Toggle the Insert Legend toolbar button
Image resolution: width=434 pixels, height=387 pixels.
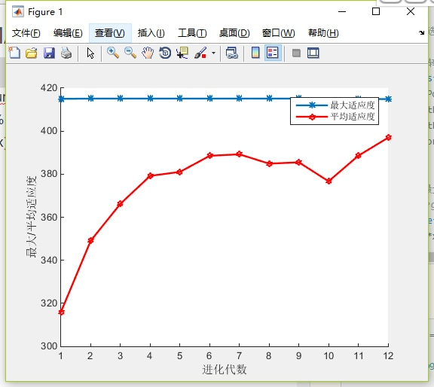tap(273, 53)
